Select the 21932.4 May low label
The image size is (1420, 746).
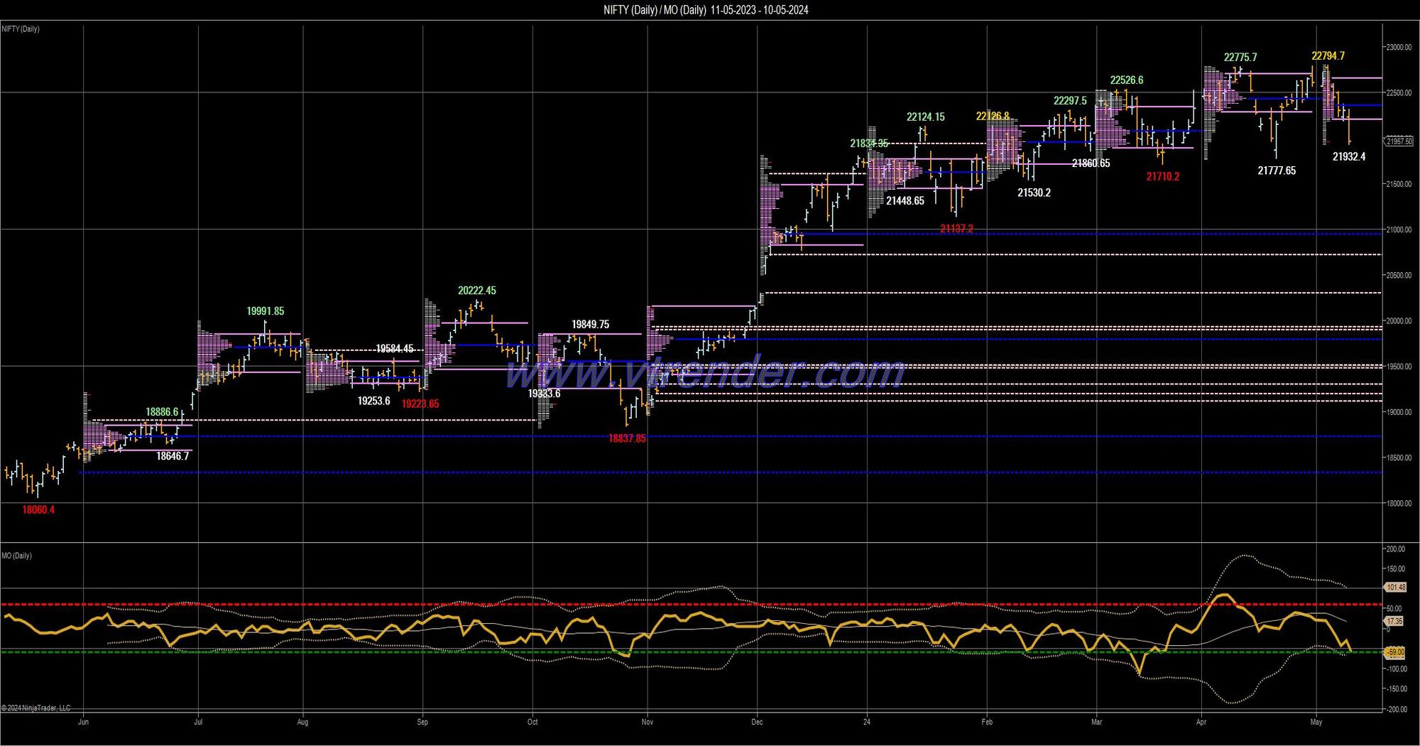[x=1349, y=156]
